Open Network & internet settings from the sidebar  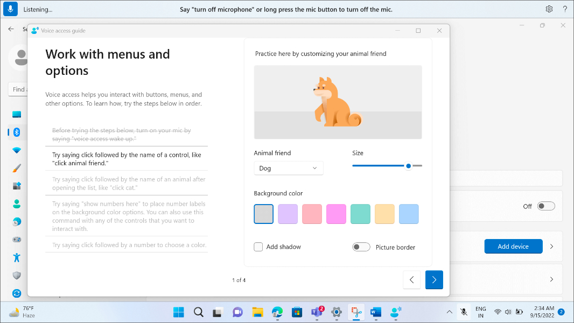point(16,150)
